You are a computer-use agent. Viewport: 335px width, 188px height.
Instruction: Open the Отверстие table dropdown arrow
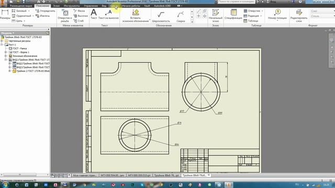[262, 11]
